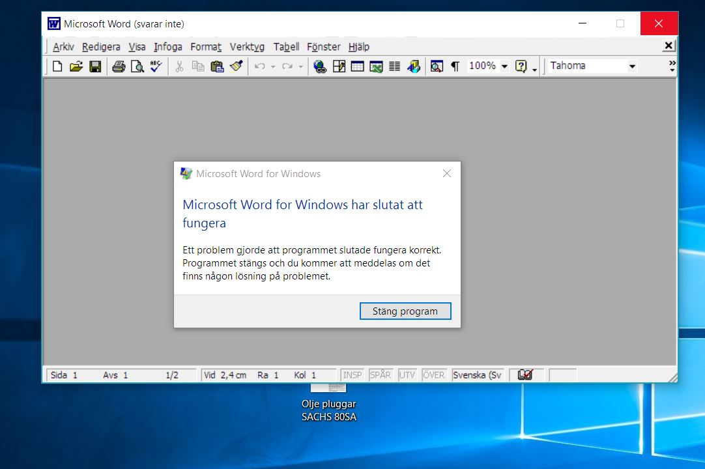Open the Tahoma font dropdown

(x=632, y=66)
